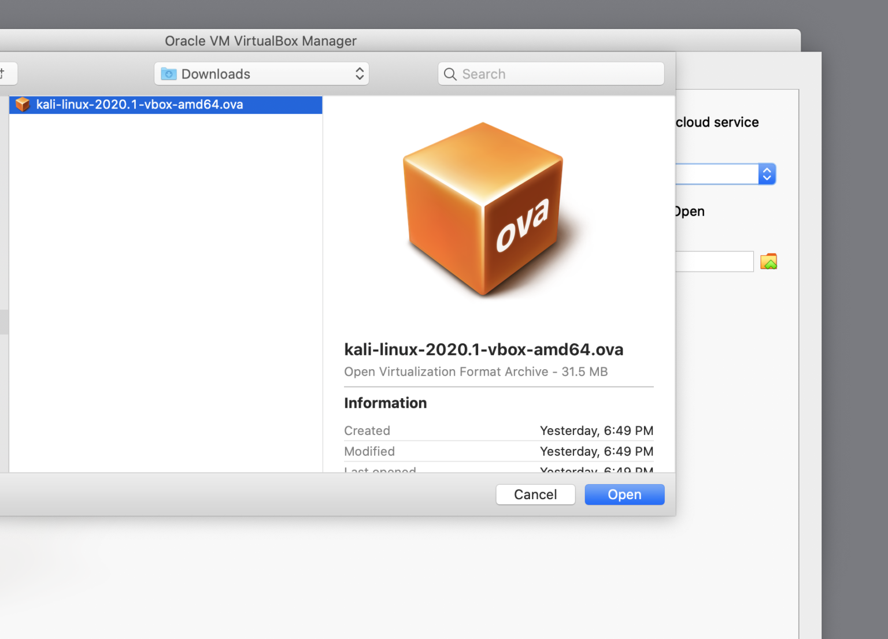This screenshot has width=888, height=639.
Task: Click the Modified row in Information
Action: coord(499,451)
